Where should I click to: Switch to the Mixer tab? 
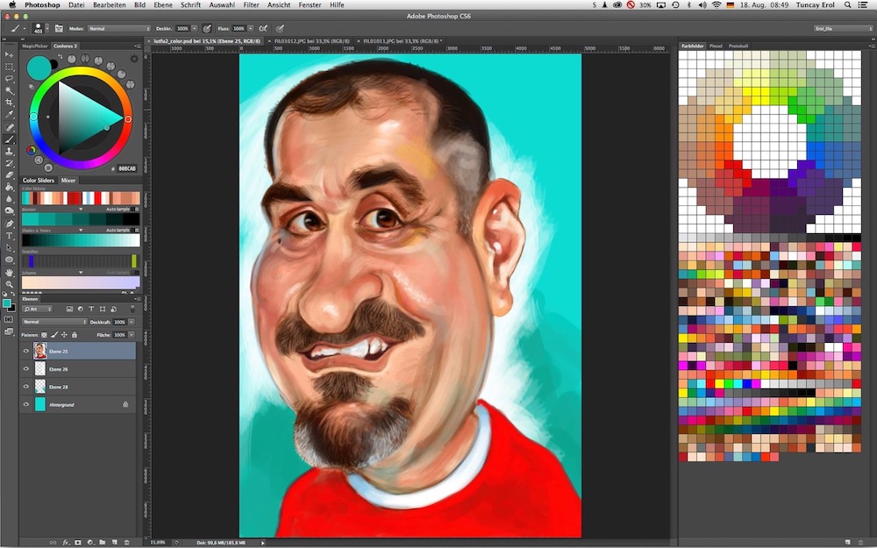tap(68, 180)
